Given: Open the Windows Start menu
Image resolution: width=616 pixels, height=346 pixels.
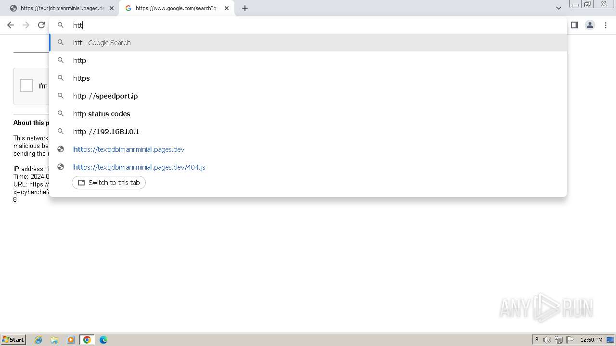Looking at the screenshot, I should point(13,340).
